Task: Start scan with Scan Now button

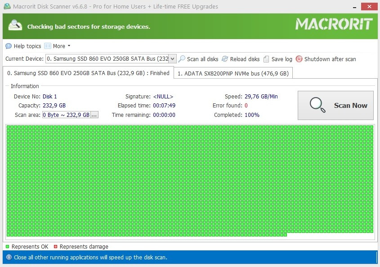Action: click(x=335, y=105)
